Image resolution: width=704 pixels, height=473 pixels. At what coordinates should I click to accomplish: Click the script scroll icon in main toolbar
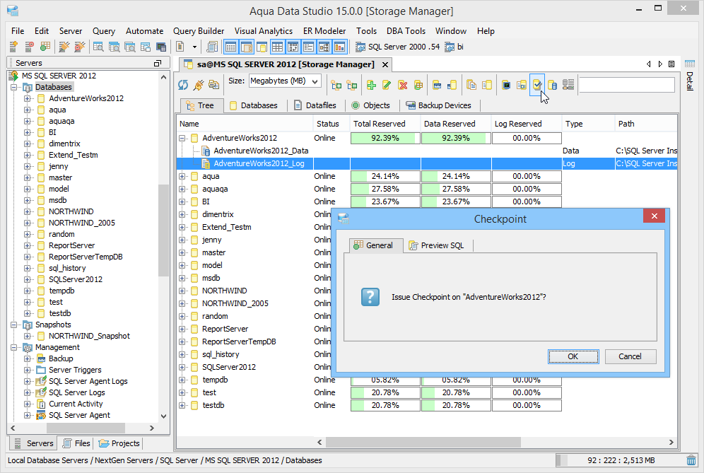212,46
